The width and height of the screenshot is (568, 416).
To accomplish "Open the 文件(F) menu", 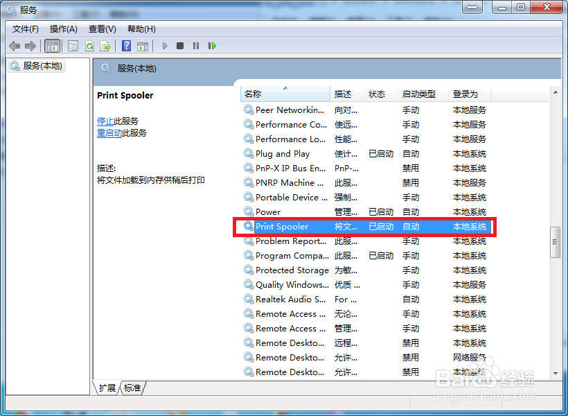I will (x=26, y=29).
